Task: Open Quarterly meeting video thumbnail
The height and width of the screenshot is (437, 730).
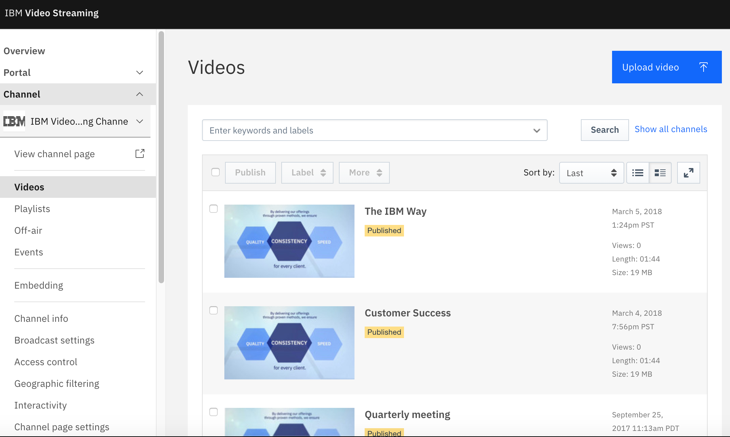Action: [289, 422]
